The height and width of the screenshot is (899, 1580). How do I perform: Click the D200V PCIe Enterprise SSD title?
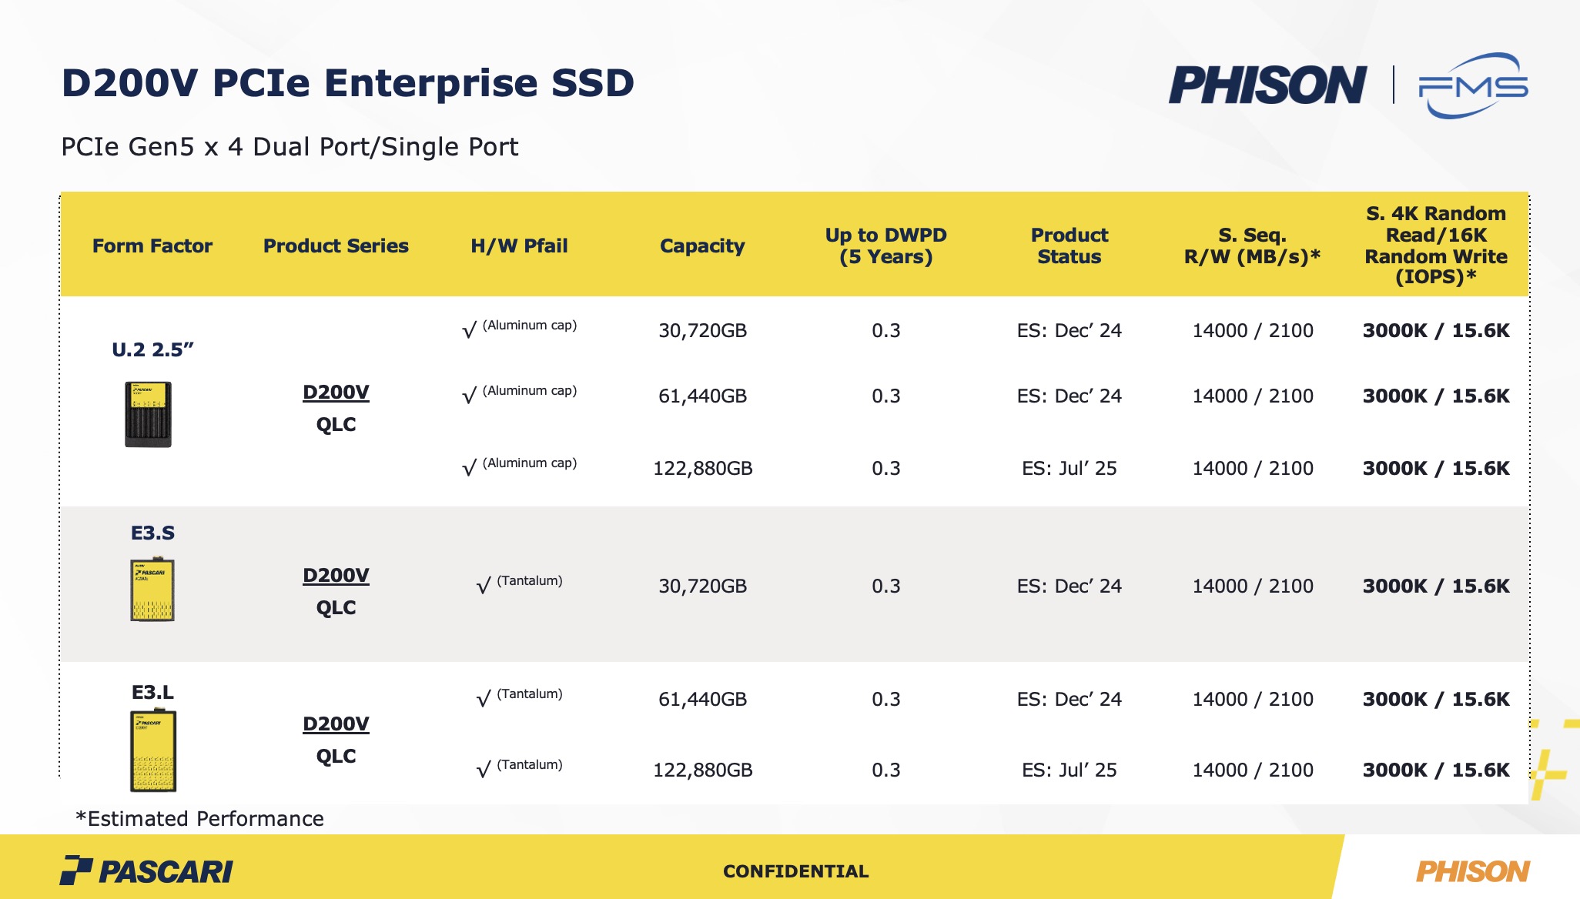[347, 83]
